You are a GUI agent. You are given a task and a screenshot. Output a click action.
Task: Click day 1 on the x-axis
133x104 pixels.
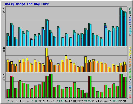pyautogui.click(x=9, y=101)
